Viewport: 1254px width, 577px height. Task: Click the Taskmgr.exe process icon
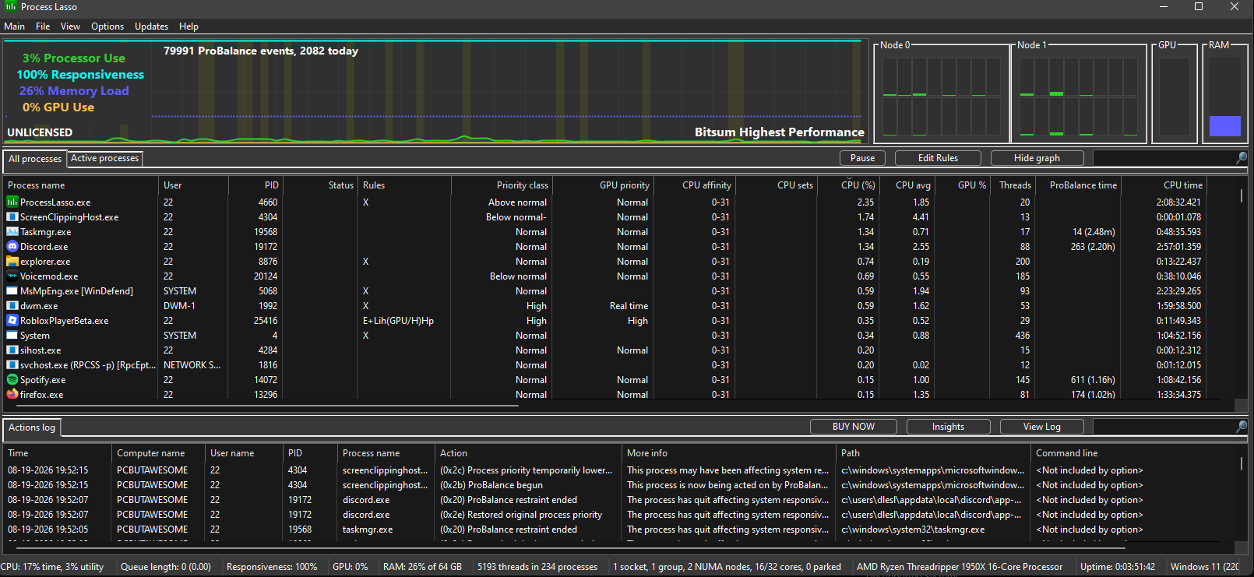[12, 232]
